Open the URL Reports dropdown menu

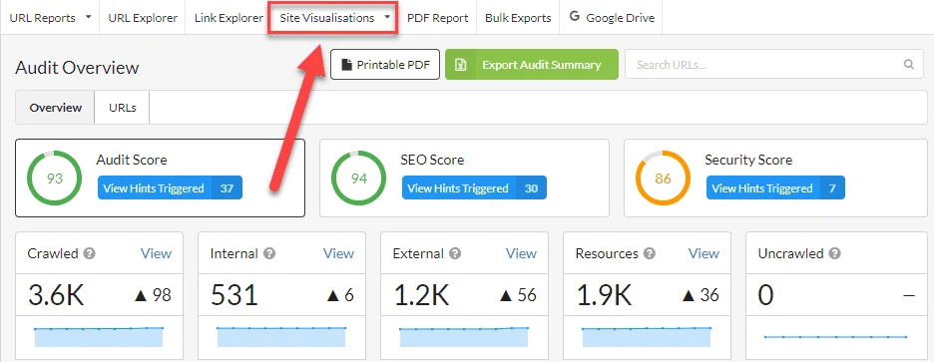pos(50,18)
